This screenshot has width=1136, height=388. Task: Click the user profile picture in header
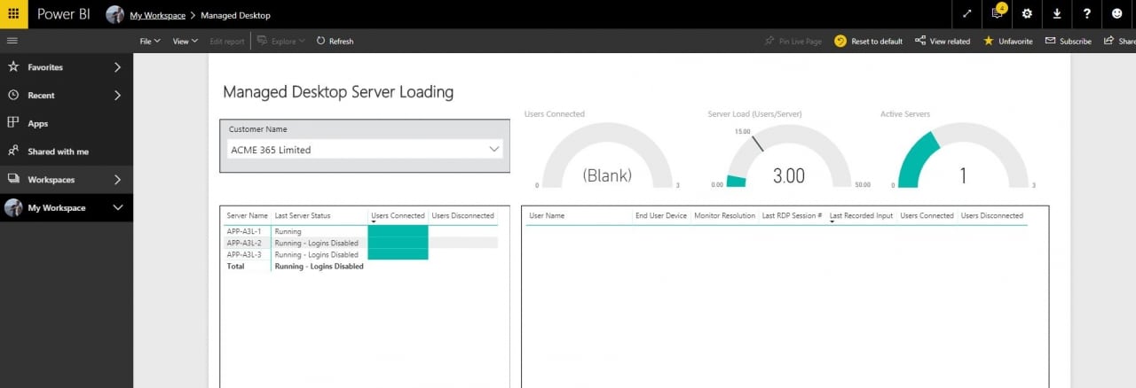coord(114,14)
